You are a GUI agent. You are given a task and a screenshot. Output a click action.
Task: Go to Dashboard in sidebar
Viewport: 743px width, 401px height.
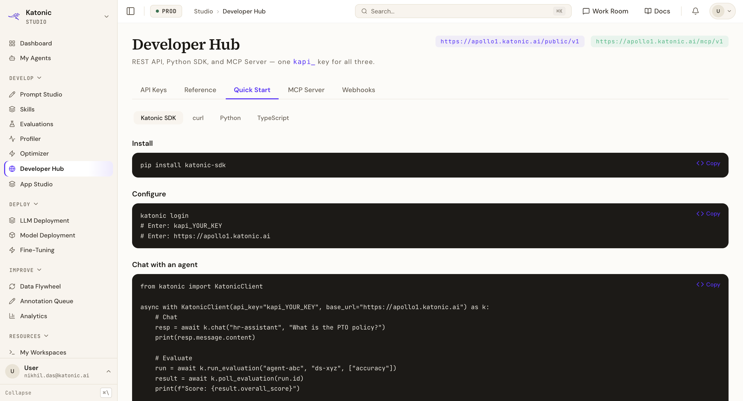tap(59, 43)
